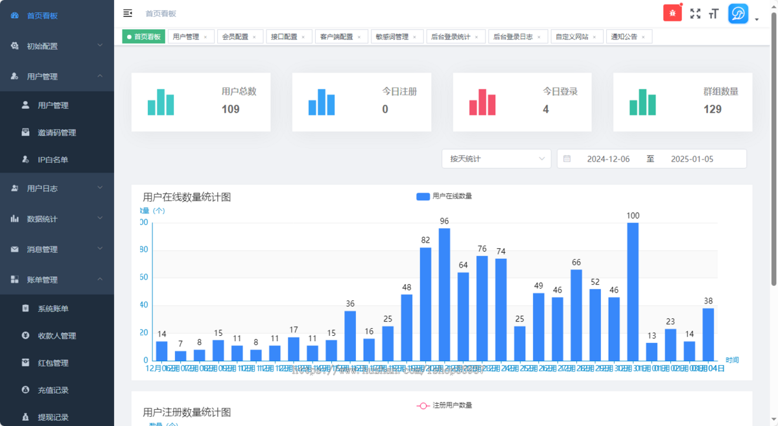This screenshot has width=778, height=426.
Task: Open 邀请码管理 in the sidebar
Action: 57,132
